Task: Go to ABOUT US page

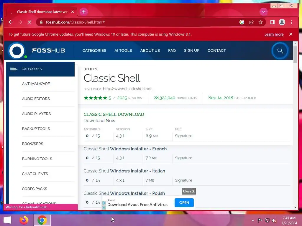Action: point(150,50)
